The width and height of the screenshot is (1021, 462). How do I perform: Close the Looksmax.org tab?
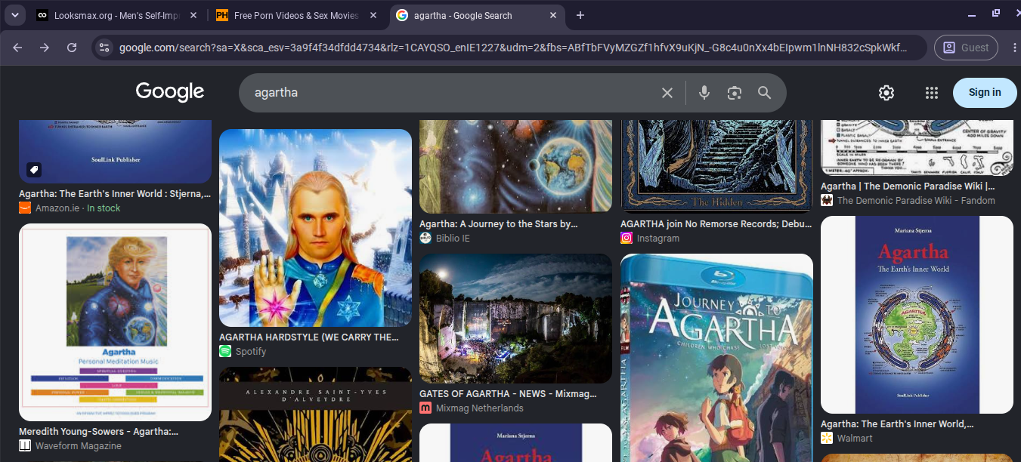click(x=193, y=15)
